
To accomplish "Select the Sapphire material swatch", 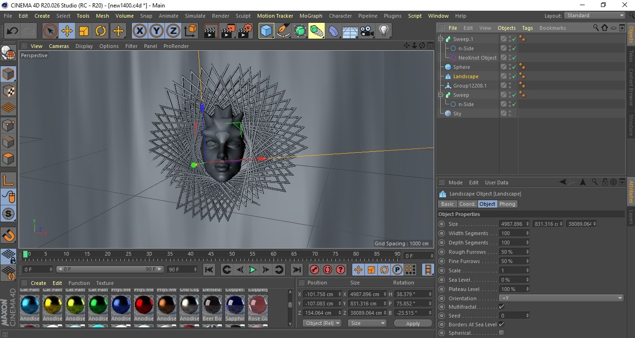I will (x=235, y=304).
